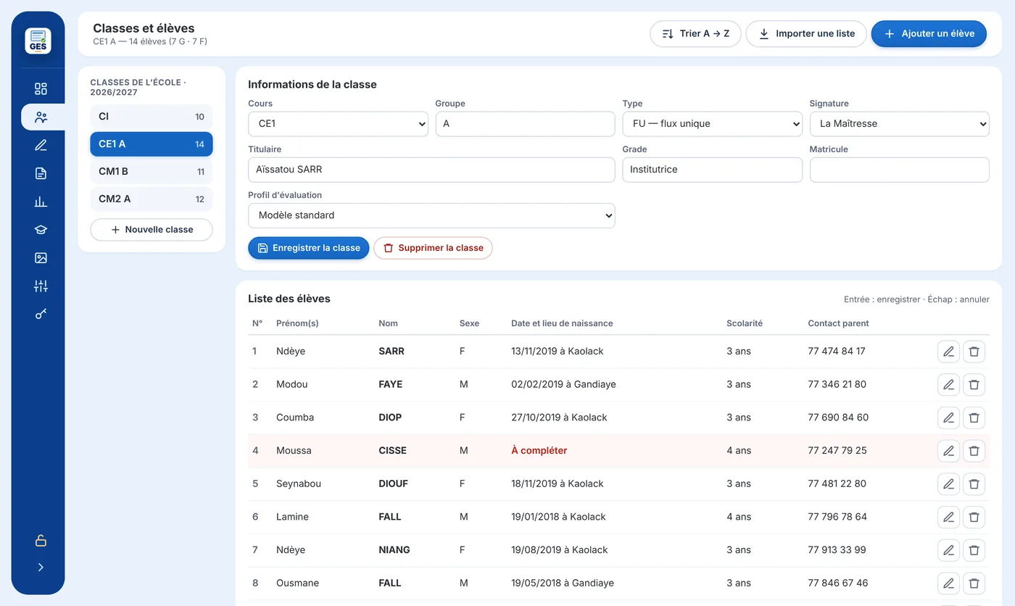
Task: Edit student Coumba DIOP row
Action: click(x=948, y=418)
